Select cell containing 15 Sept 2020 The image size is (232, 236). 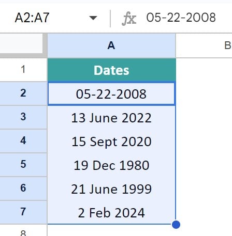tap(111, 141)
